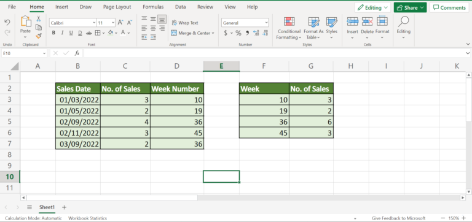Click the Redo arrow icon
Viewport: 472px width, 222px height.
click(x=7, y=33)
